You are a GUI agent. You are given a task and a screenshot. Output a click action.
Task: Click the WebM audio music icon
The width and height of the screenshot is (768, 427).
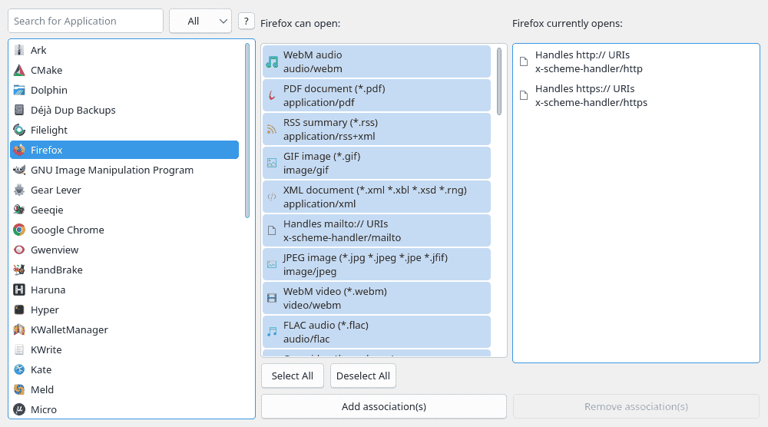(x=272, y=61)
